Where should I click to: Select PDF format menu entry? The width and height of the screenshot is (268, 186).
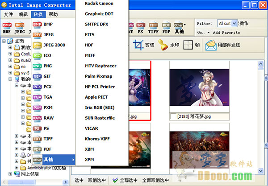point(53,149)
